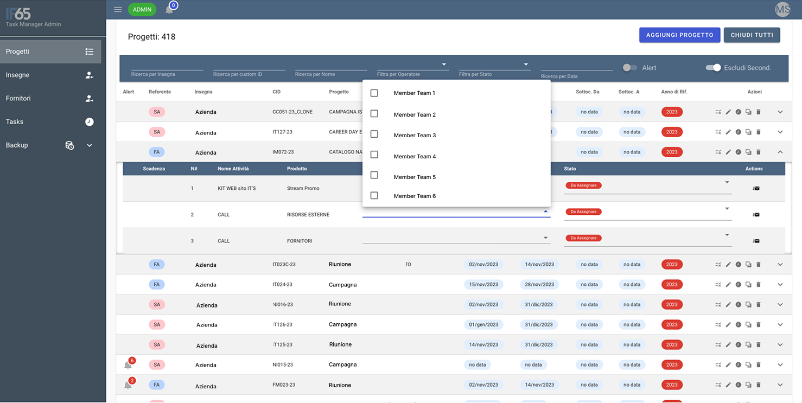Screen dimensions: 802x403
Task: Open the Stato dropdown for KIT WEB sito IT'S
Action: click(648, 185)
